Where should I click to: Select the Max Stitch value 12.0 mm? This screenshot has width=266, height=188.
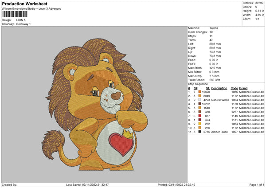point(215,68)
